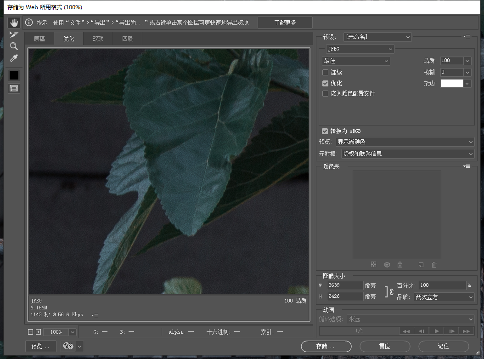Select the Zoom tool

14,46
